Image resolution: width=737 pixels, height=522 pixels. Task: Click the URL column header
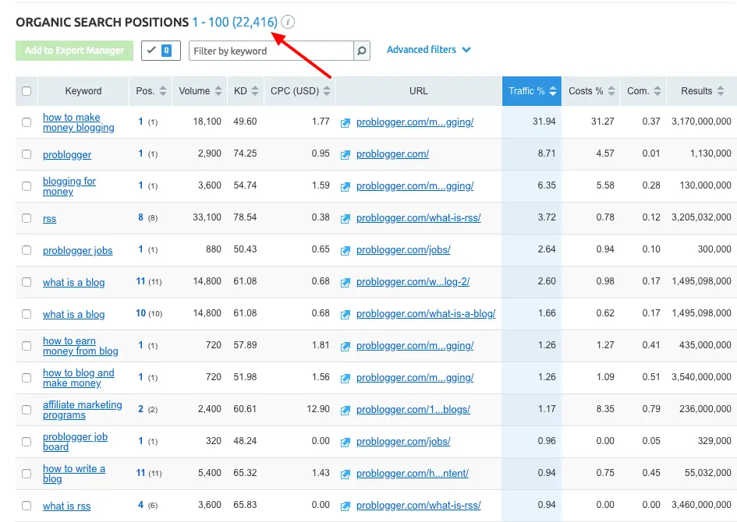pyautogui.click(x=419, y=91)
